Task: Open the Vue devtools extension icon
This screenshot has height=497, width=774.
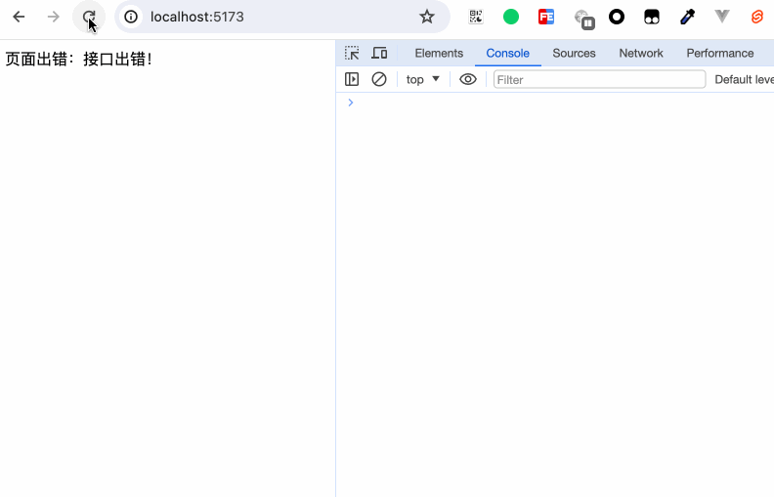Action: (x=722, y=17)
